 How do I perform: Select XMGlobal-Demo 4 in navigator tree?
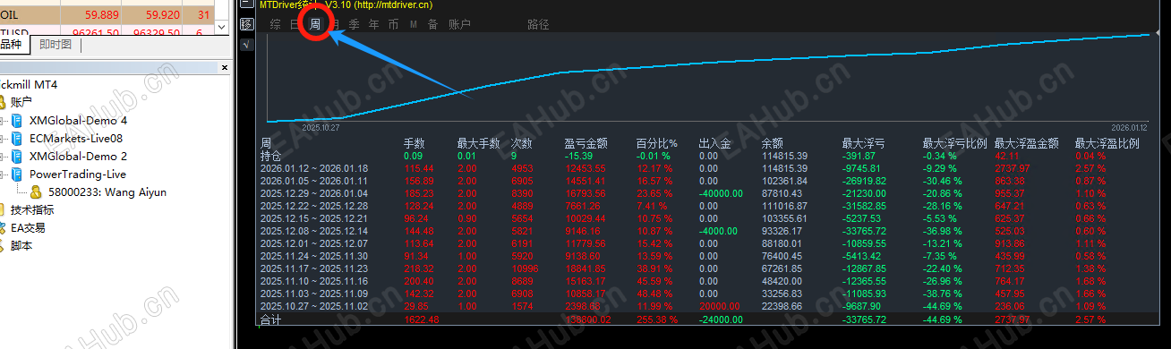[x=78, y=120]
